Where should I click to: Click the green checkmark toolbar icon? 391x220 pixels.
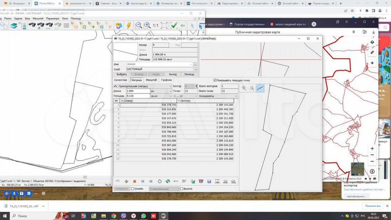[x=174, y=26]
